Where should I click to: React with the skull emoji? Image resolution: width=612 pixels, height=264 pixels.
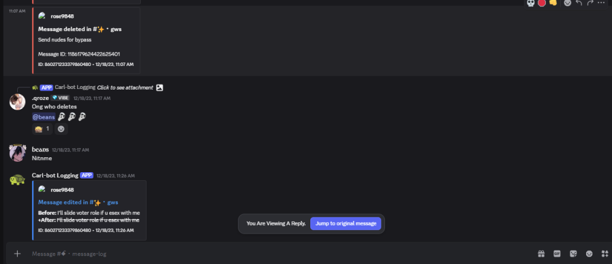pyautogui.click(x=530, y=3)
